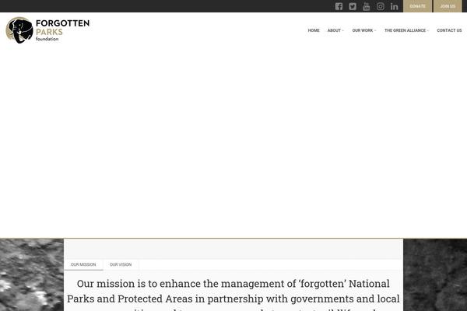Expand the About dropdown menu

[335, 30]
